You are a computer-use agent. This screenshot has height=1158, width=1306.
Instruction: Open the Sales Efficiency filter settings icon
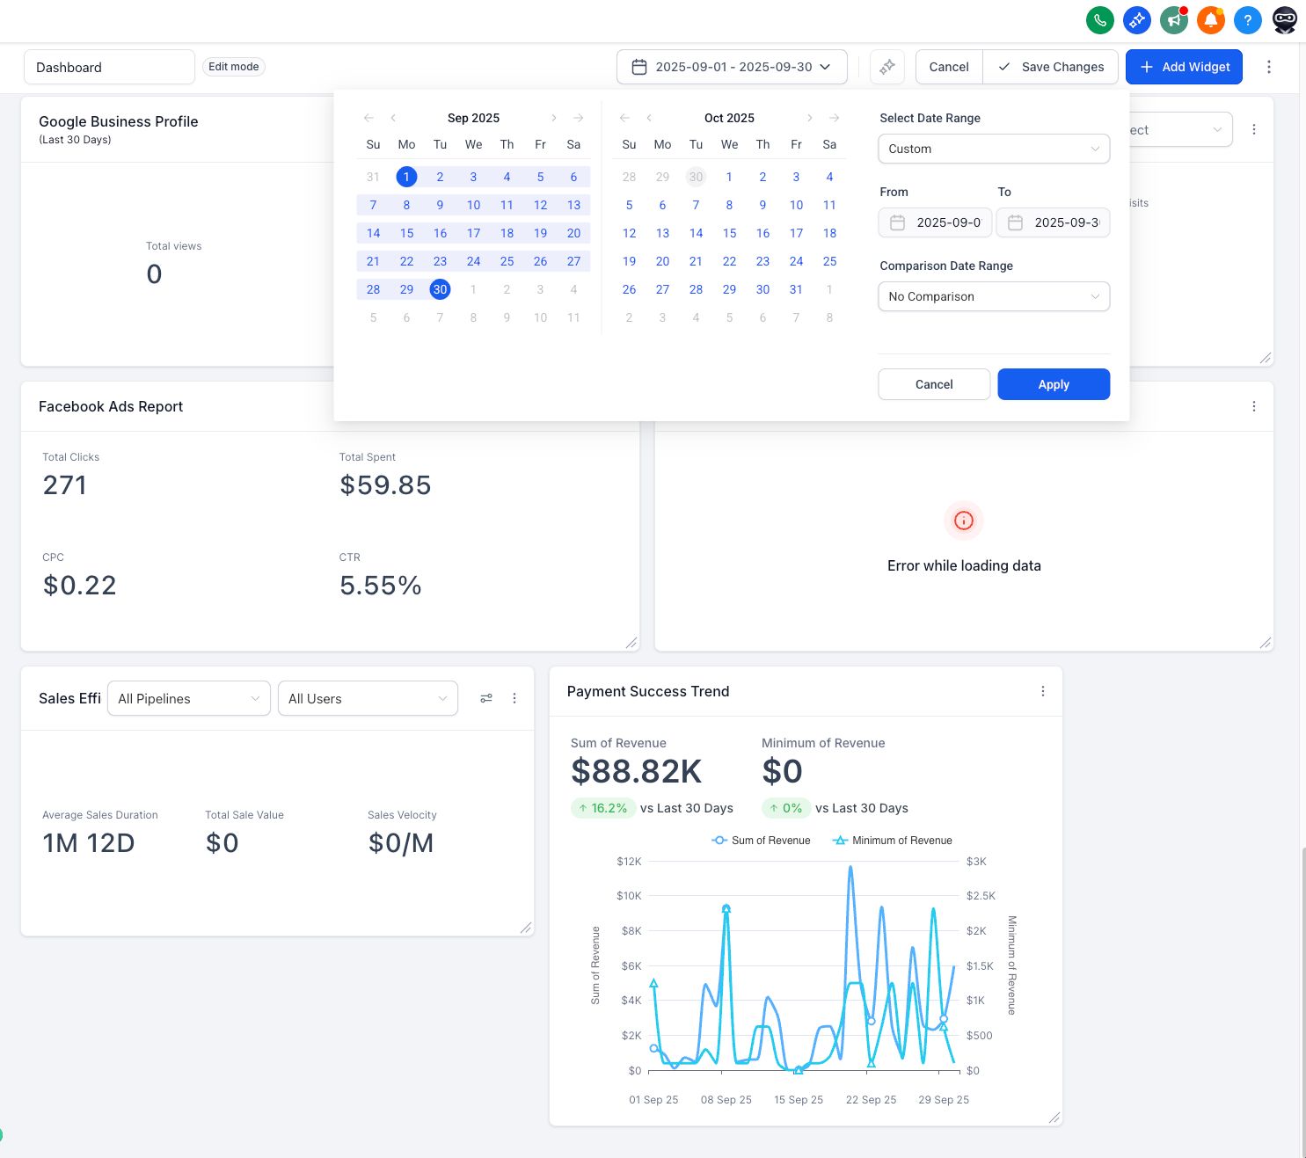point(486,698)
